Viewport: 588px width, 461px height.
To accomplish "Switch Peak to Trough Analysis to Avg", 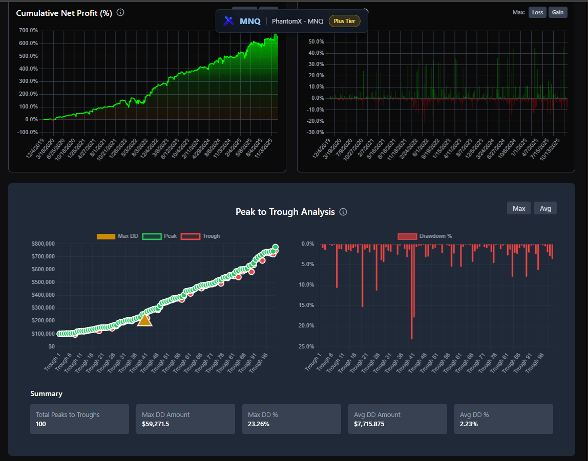I will tap(545, 208).
